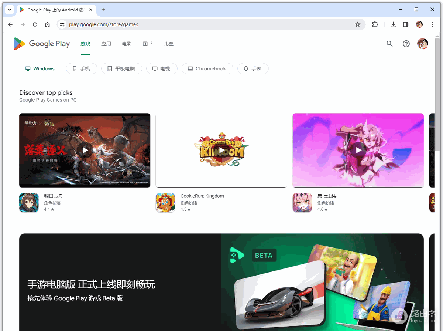Switch to the 儿童 tab
This screenshot has width=443, height=331.
(x=168, y=44)
